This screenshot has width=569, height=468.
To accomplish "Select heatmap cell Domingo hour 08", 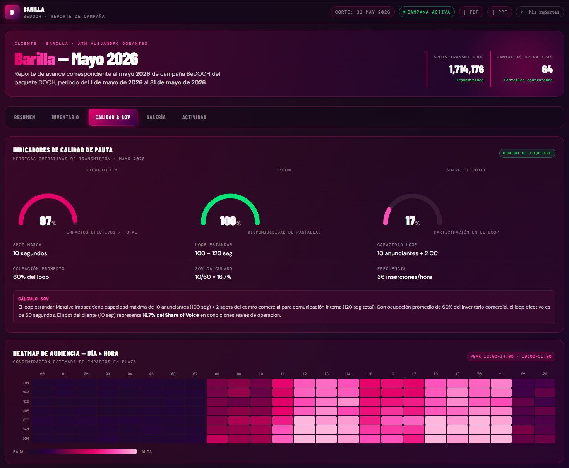I will click(x=217, y=439).
